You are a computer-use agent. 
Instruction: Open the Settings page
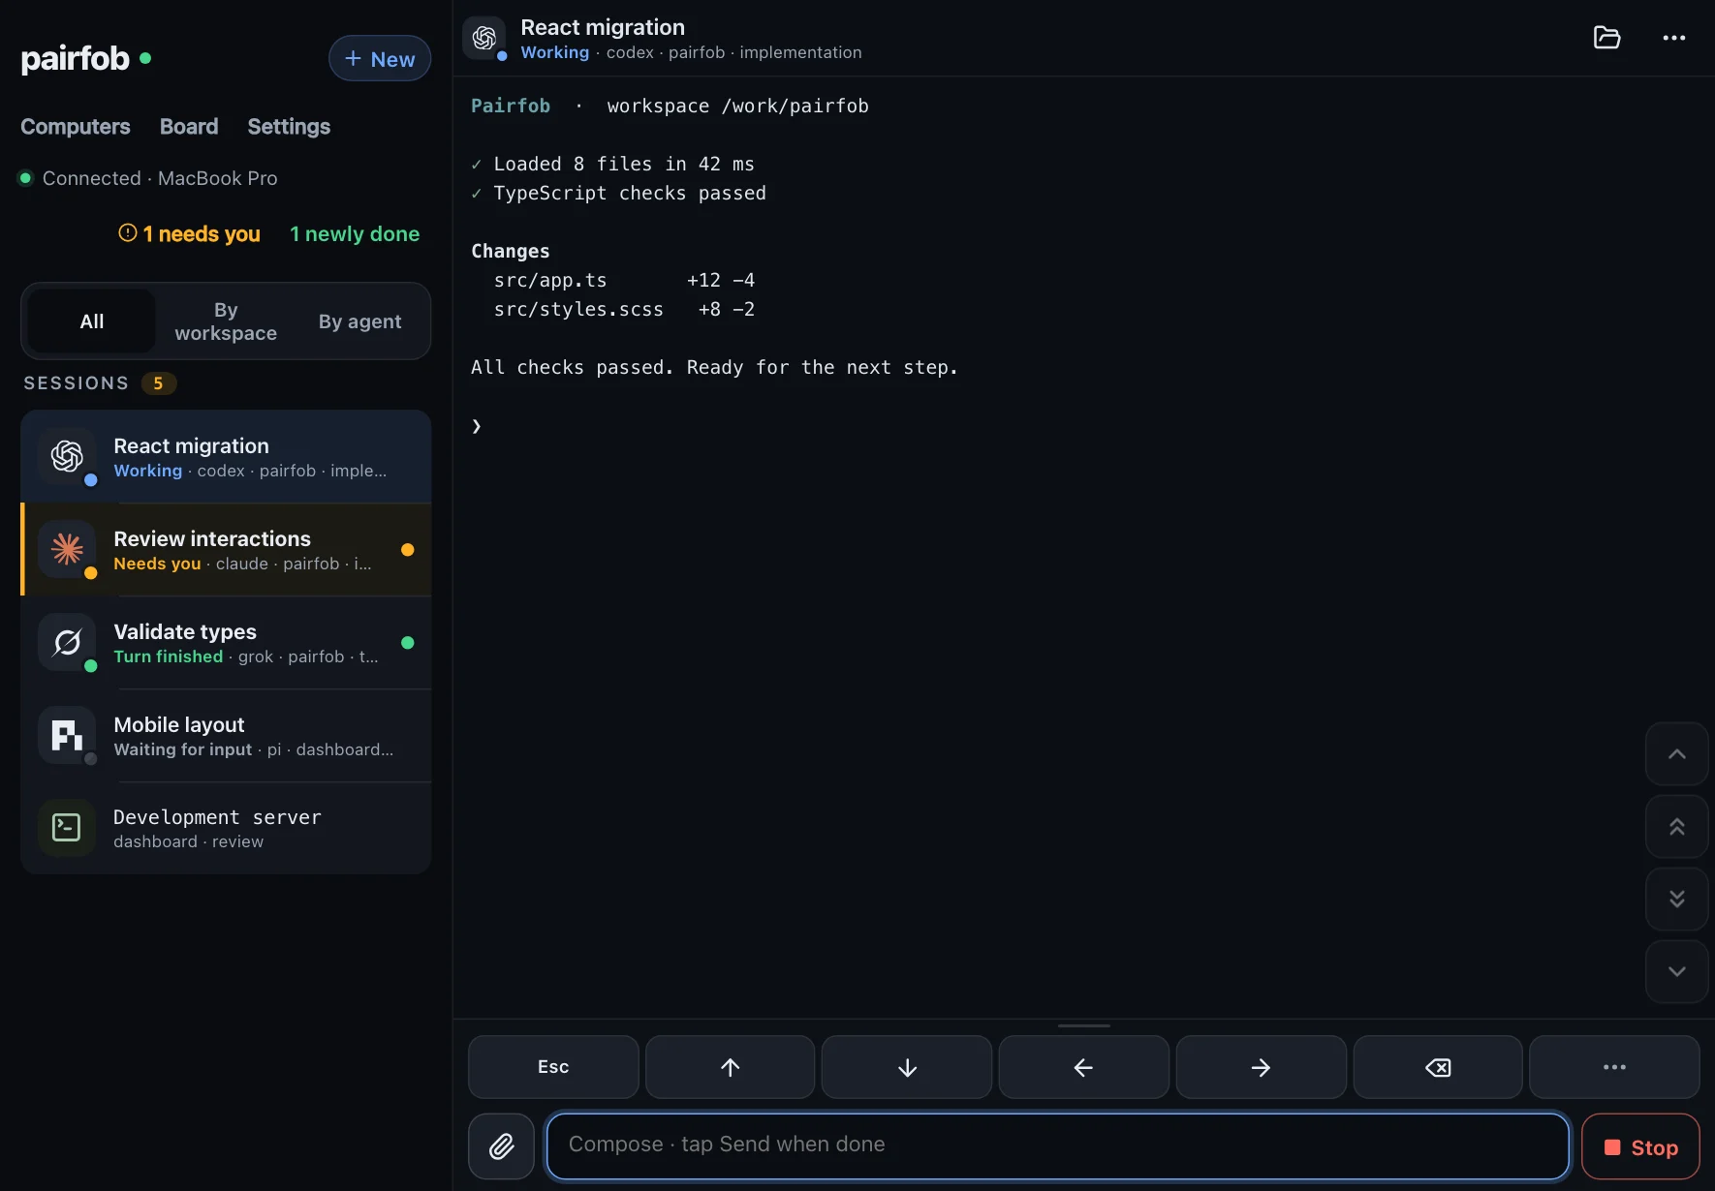289,127
